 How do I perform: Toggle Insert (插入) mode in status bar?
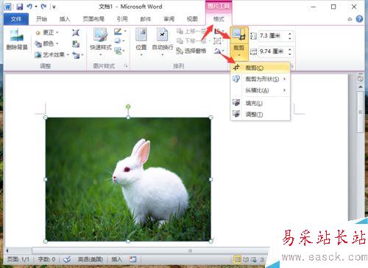pyautogui.click(x=117, y=259)
